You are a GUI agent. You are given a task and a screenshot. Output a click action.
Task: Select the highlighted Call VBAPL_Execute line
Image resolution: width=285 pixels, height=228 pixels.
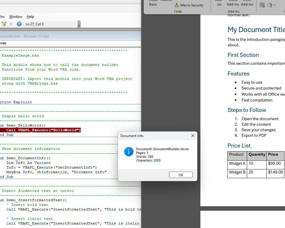(41, 130)
